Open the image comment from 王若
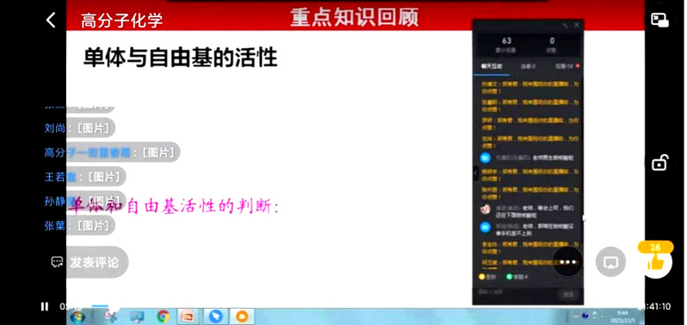This screenshot has height=325, width=687. [x=84, y=177]
